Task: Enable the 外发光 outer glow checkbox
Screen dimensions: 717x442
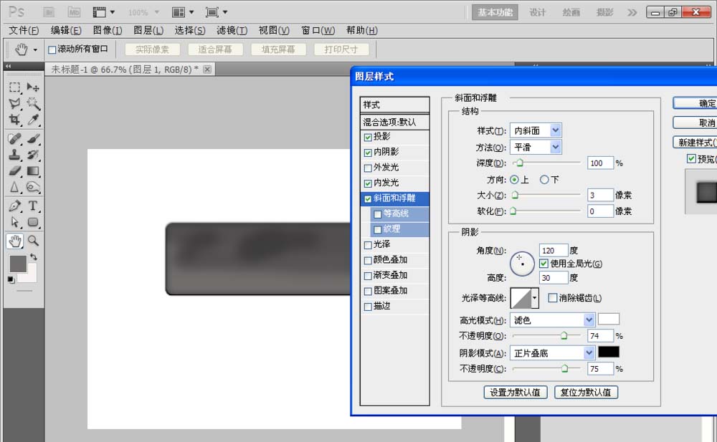Action: coord(369,168)
